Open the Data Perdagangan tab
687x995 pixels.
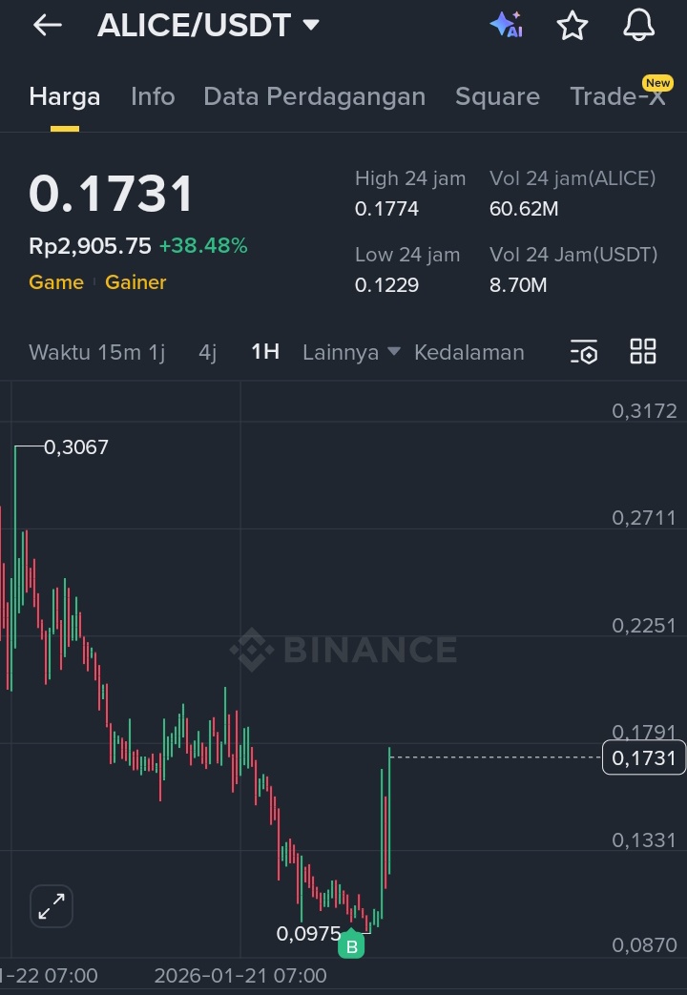pos(314,96)
